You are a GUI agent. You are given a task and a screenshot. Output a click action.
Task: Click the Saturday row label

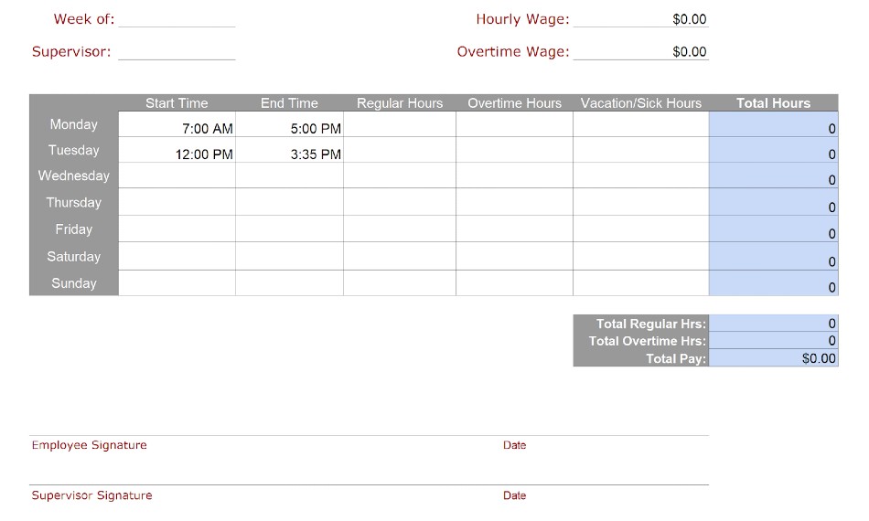coord(74,257)
